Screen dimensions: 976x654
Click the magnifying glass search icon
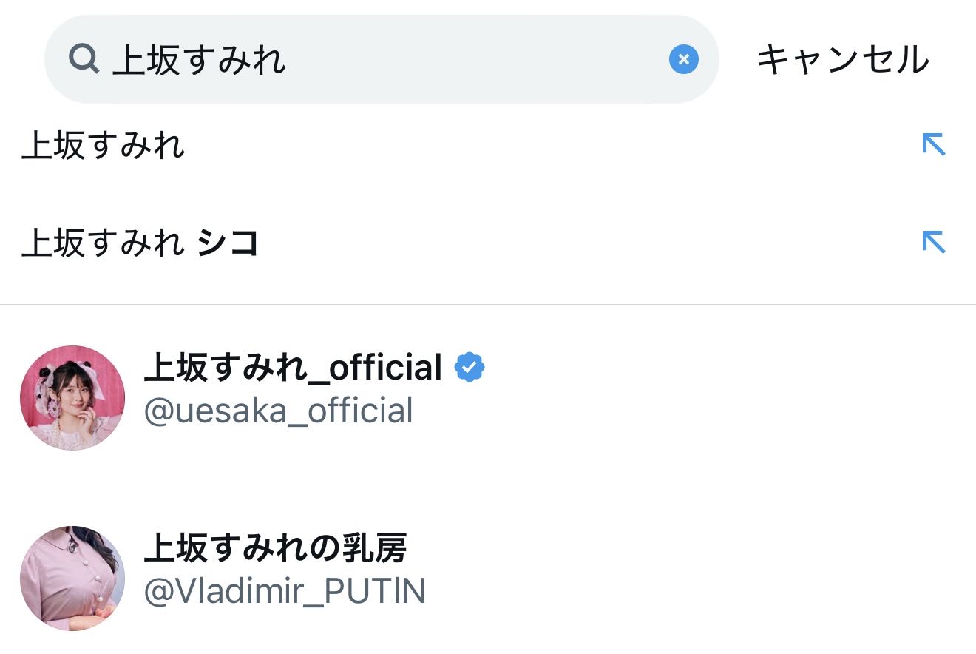(84, 59)
